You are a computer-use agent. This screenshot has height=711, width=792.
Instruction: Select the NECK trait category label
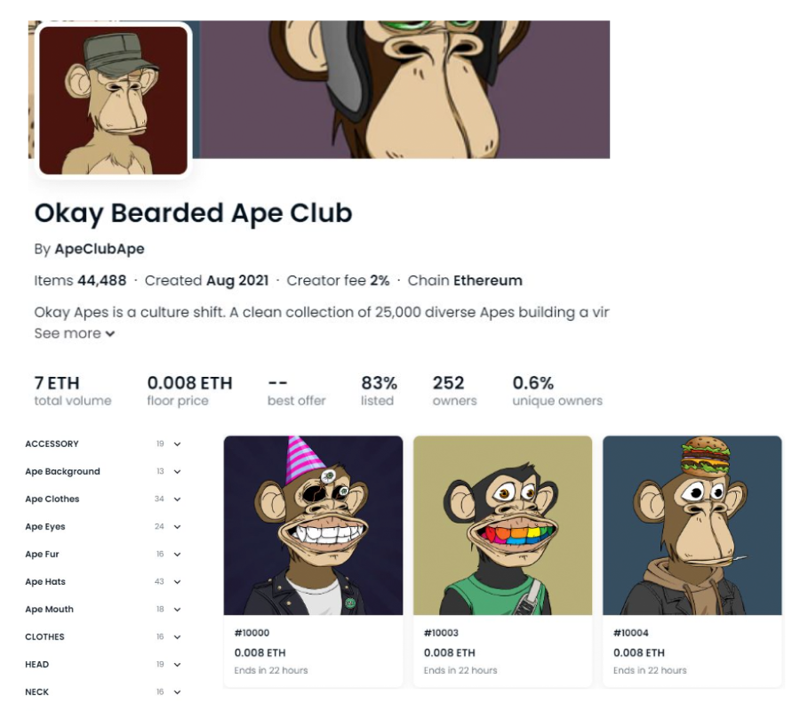37,692
